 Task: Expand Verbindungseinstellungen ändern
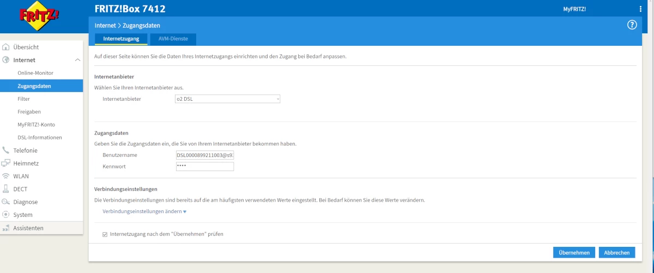(x=144, y=211)
